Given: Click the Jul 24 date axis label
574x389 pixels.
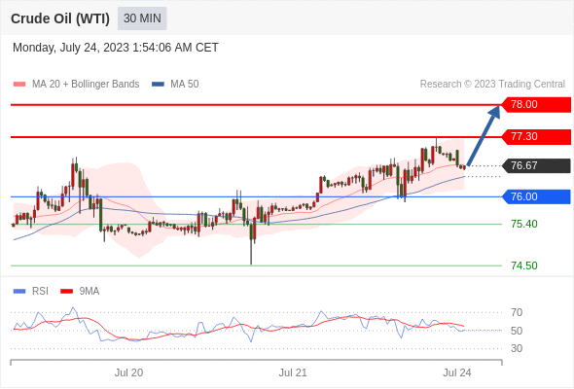Looking at the screenshot, I should pos(457,372).
